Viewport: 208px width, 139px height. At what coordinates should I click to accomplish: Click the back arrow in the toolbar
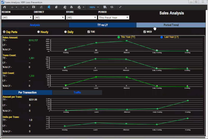point(12,7)
